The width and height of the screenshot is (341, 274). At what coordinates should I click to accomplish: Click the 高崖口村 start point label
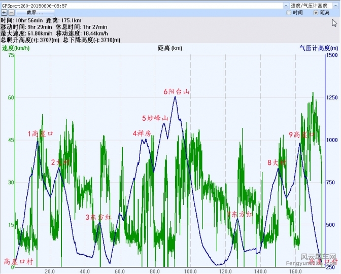18,261
